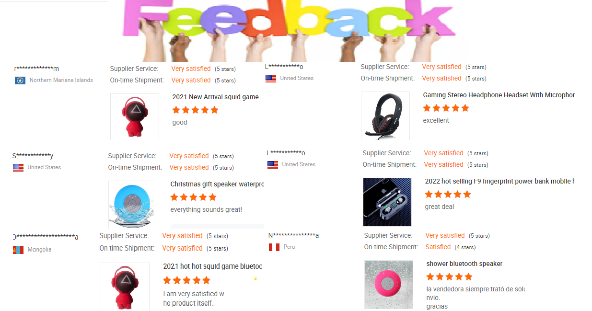
Task: Open gaming headset product image
Action: tap(385, 115)
